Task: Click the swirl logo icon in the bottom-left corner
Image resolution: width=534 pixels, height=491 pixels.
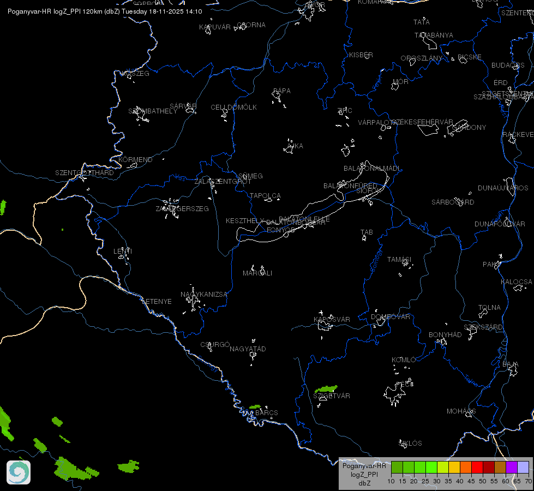Action: click(19, 472)
